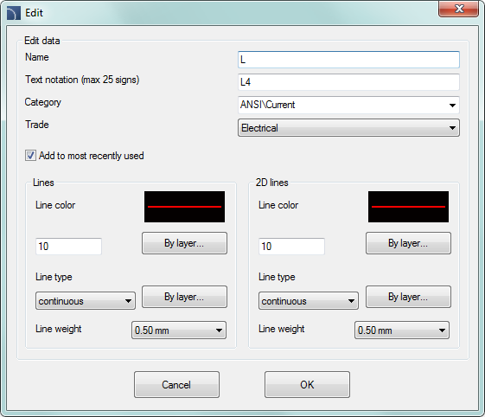Expand Line weight dropdown in Lines group
The height and width of the screenshot is (417, 485).
click(179, 330)
